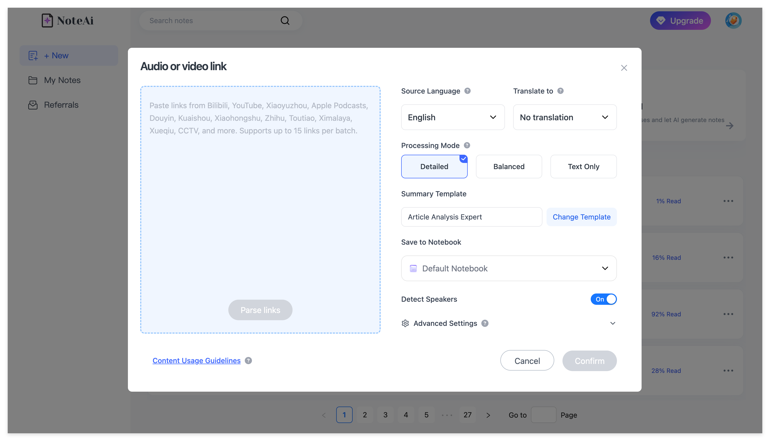Go to page 3
The height and width of the screenshot is (441, 770).
point(385,415)
